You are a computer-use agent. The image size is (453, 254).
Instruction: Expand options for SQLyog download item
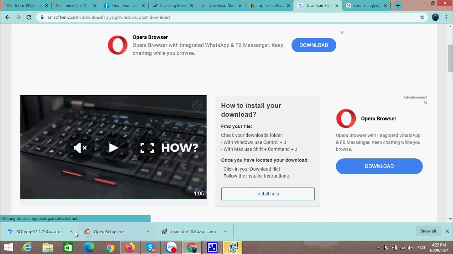pos(71,232)
